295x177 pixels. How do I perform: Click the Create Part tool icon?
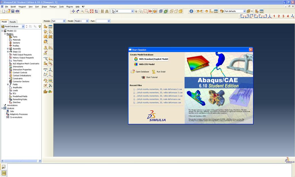46,26
